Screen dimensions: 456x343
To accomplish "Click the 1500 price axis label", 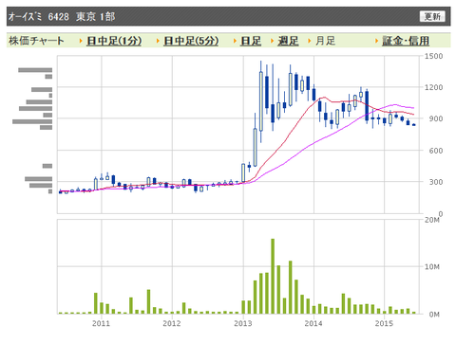I will 433,56.
